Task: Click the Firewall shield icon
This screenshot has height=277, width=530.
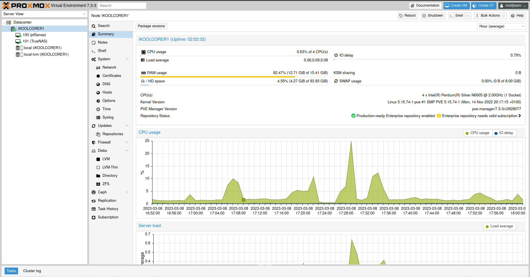Action: click(x=94, y=143)
